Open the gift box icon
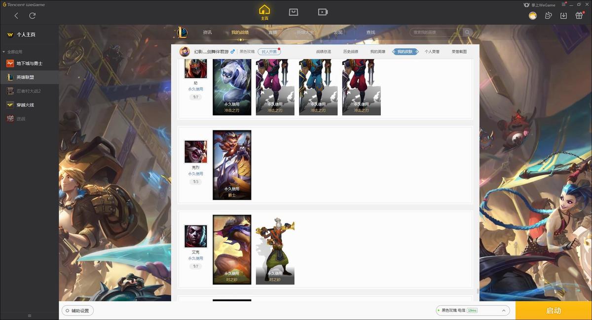This screenshot has height=320, width=592. pos(579,16)
